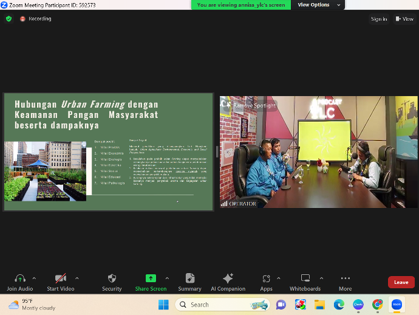Click the red Leave button

(x=401, y=282)
